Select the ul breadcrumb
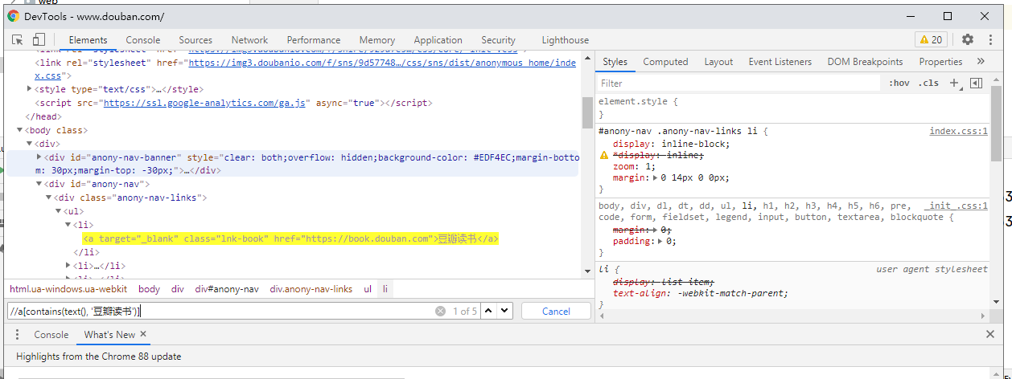1012x379 pixels. click(368, 288)
